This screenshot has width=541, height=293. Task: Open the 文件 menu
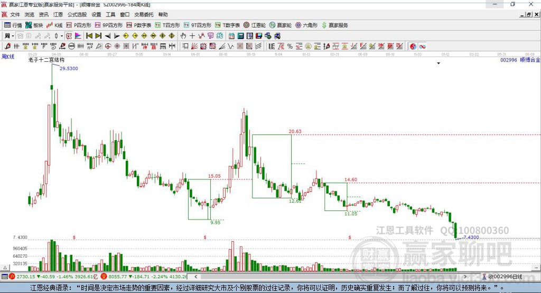15,14
